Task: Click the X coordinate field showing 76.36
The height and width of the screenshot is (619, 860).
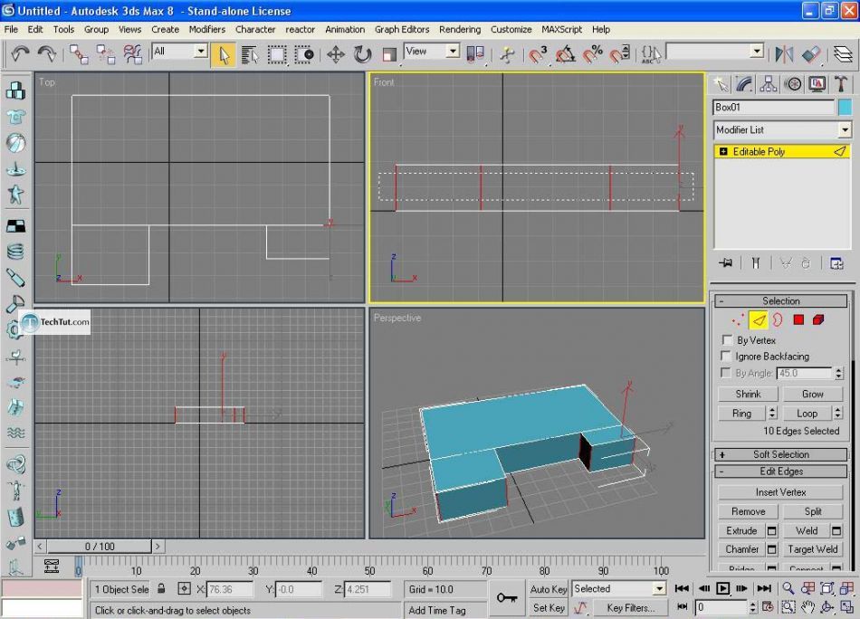Action: tap(230, 589)
